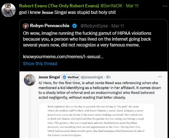Open the three-dot menu on Jesse Singal's tweet
169x138 pixels.
tap(160, 77)
